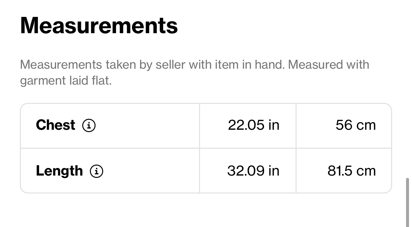Image resolution: width=412 pixels, height=227 pixels.
Task: Open the Chest measurement info icon
Action: (89, 125)
